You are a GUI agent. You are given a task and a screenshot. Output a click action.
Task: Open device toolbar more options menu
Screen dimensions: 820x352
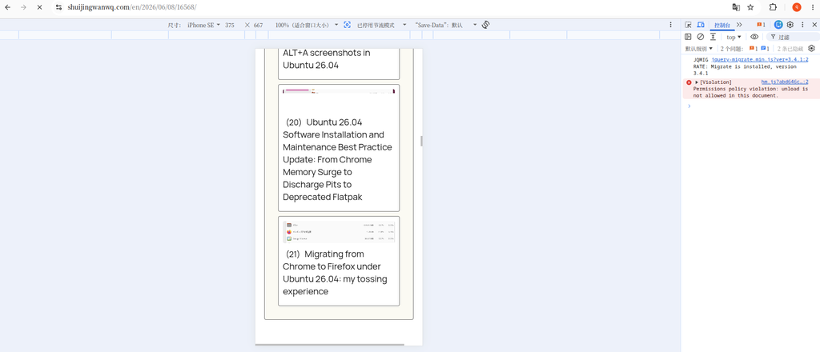(x=671, y=25)
